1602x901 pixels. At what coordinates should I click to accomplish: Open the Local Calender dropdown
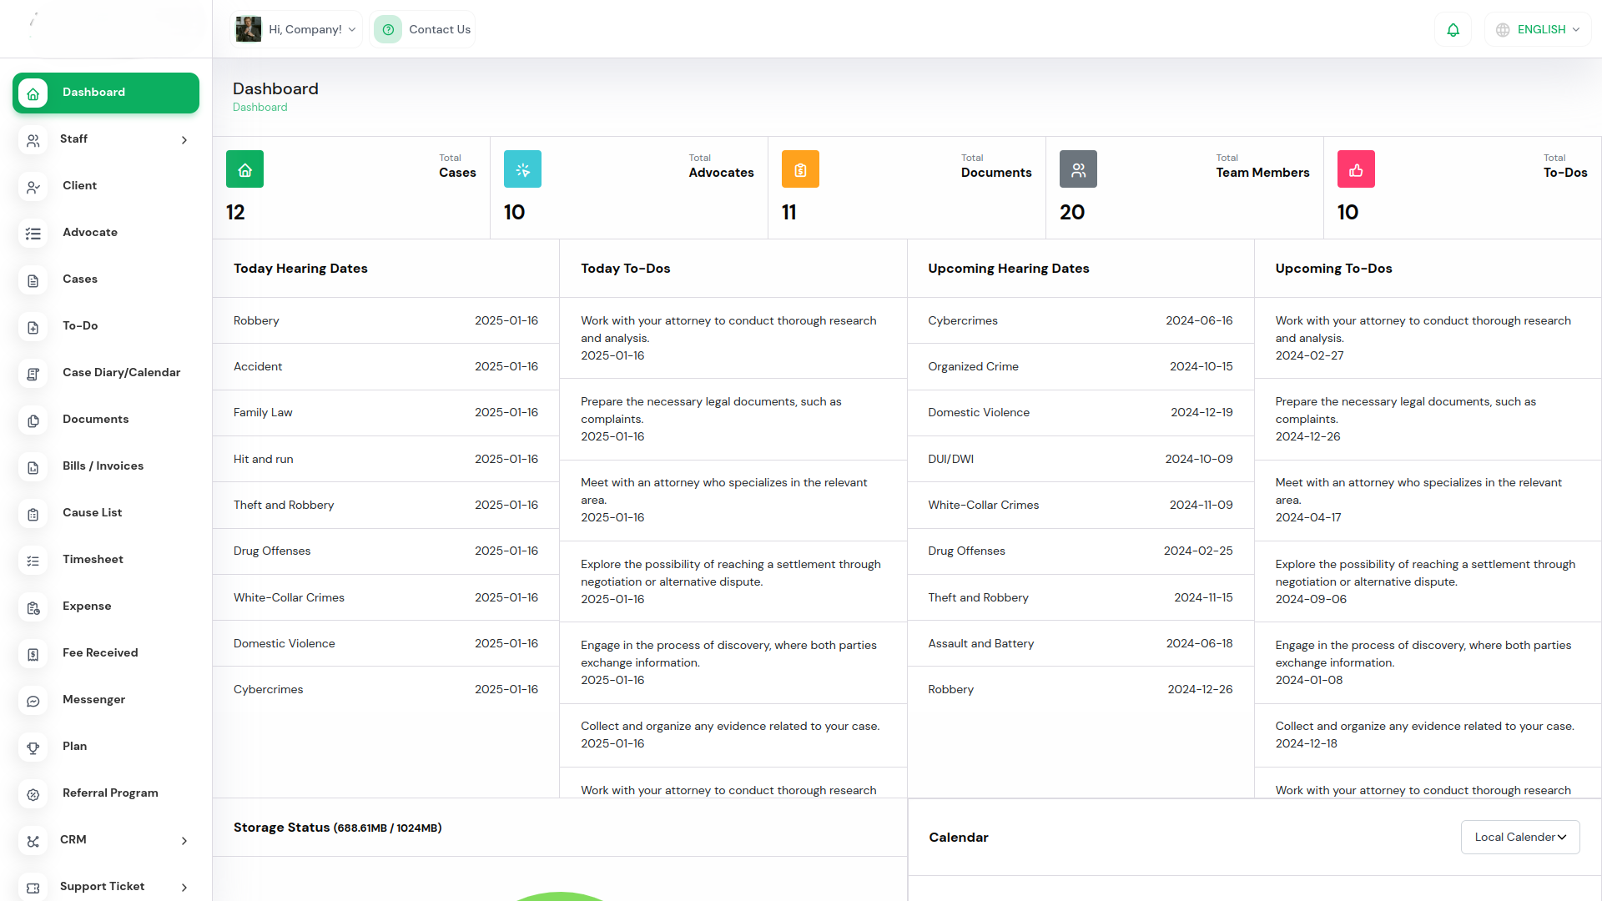[x=1519, y=837]
